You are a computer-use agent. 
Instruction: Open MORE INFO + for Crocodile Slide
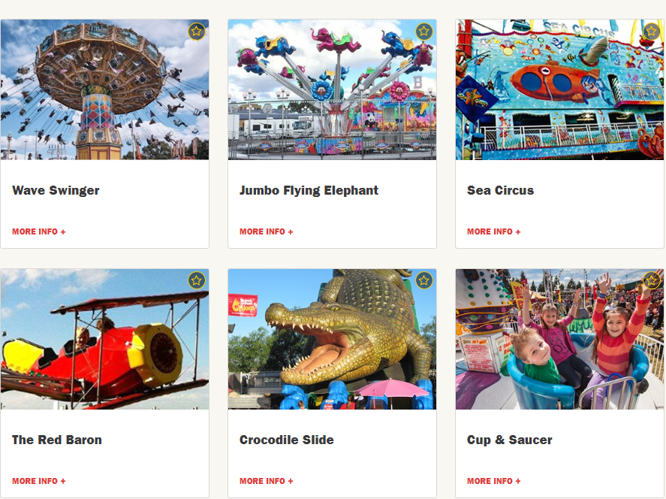pyautogui.click(x=267, y=481)
